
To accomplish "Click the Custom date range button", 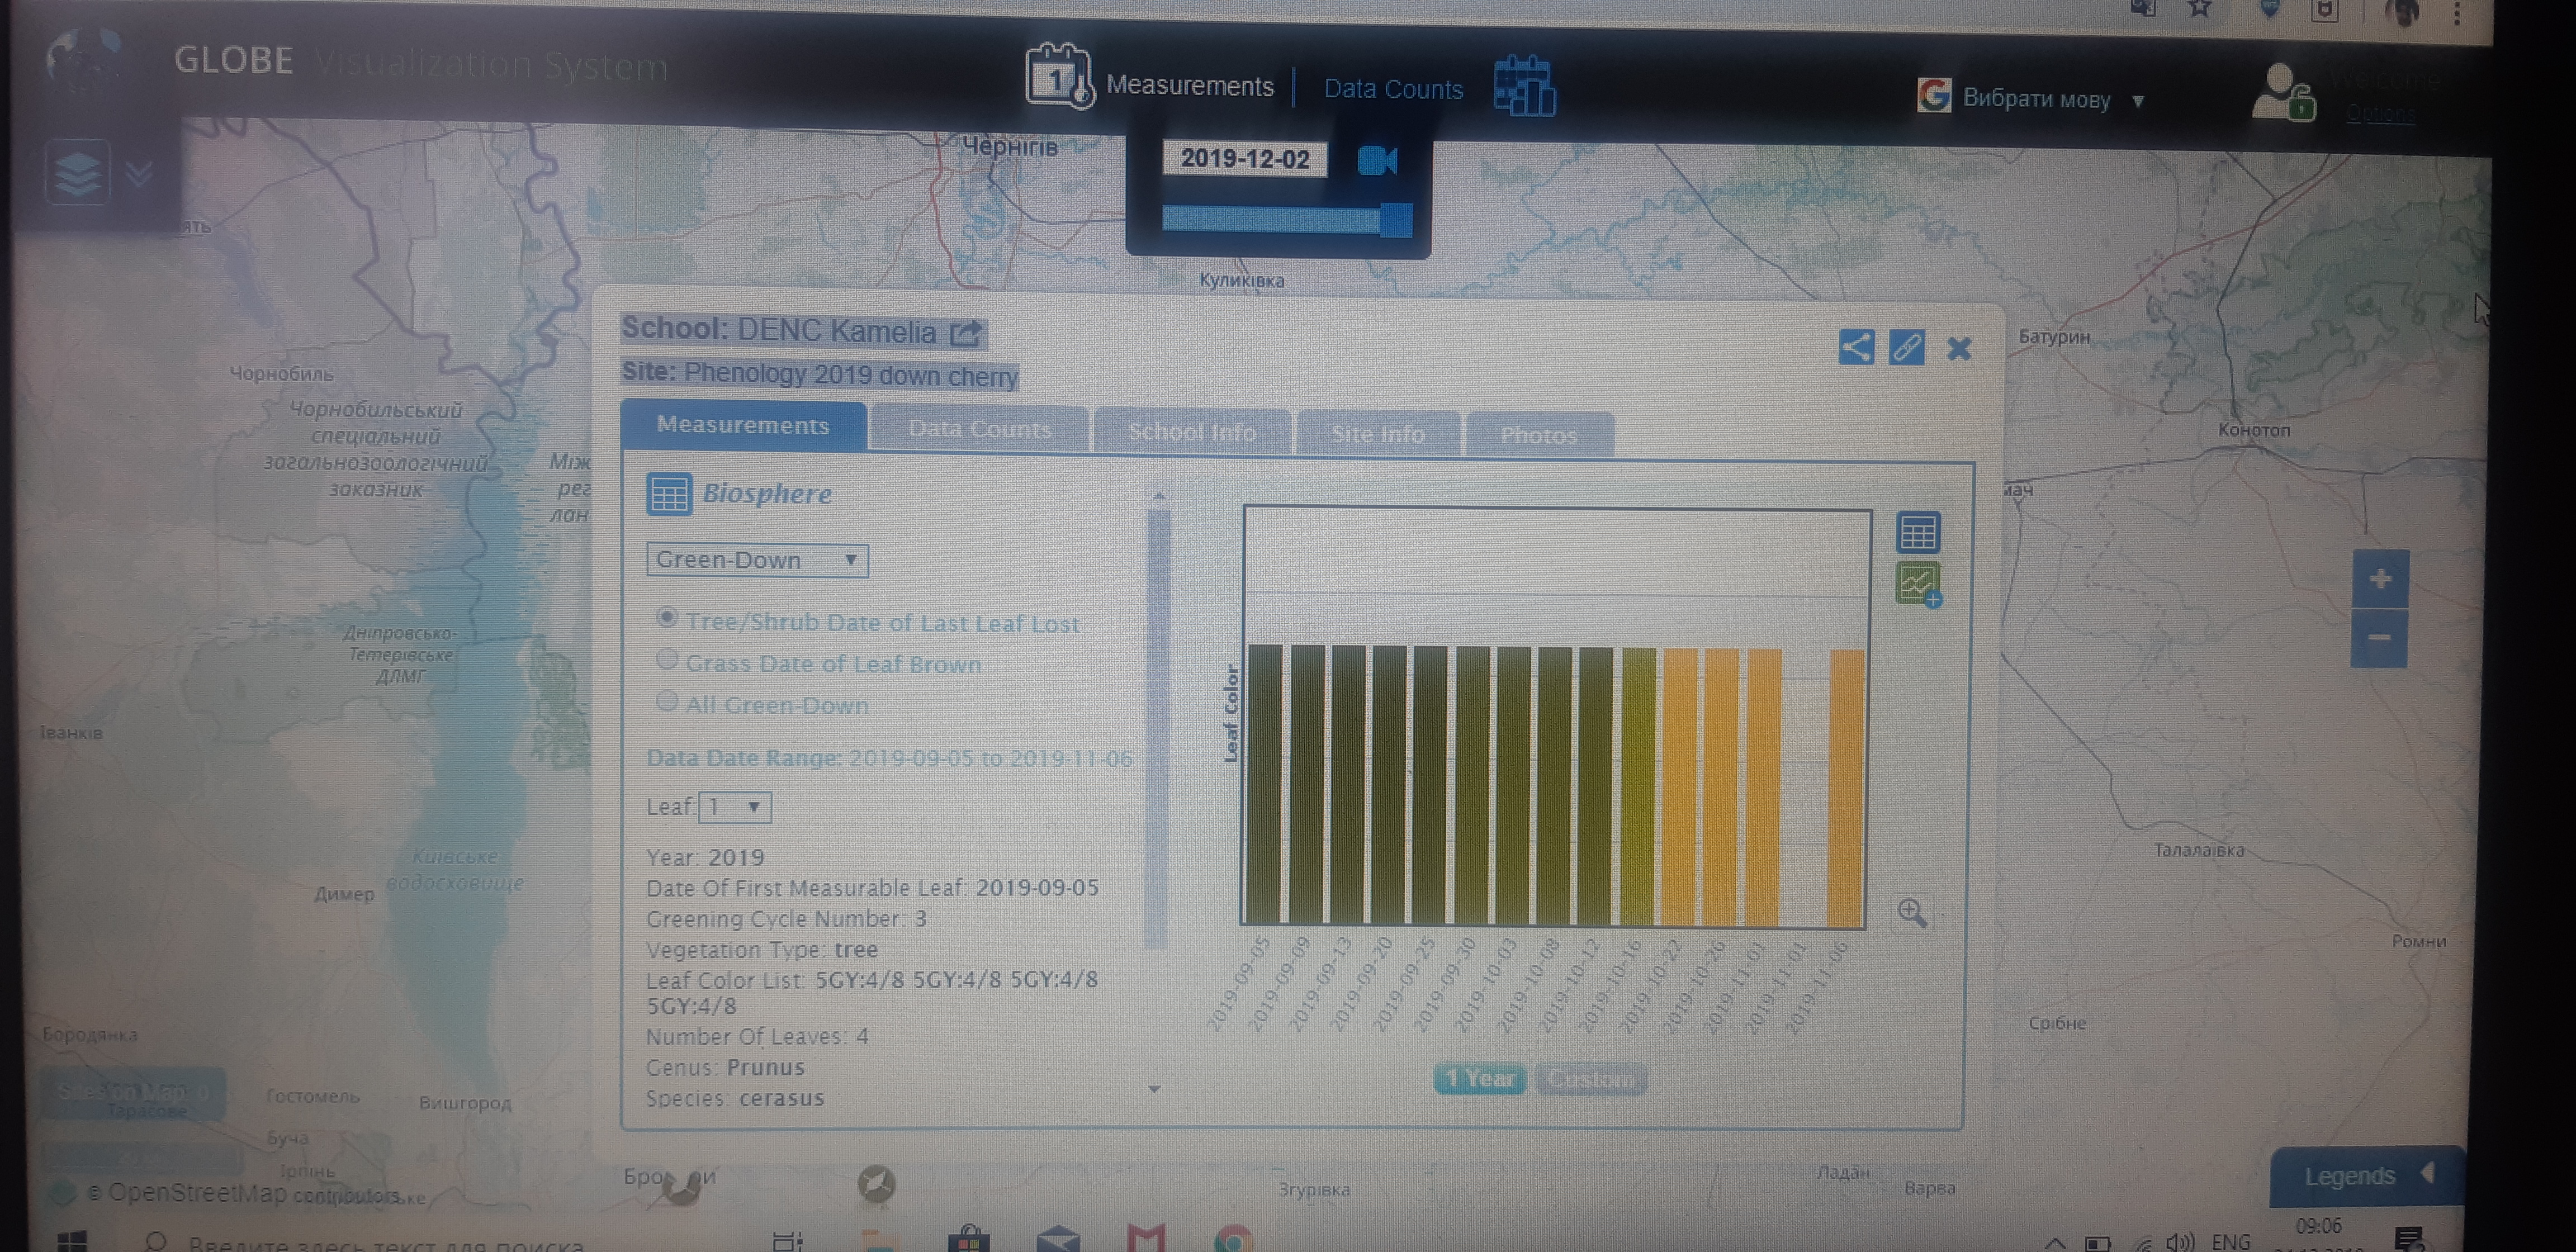I will pos(1590,1079).
